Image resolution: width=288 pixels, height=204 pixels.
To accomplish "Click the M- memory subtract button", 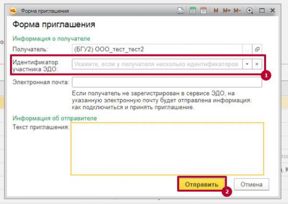I will pyautogui.click(x=238, y=10).
